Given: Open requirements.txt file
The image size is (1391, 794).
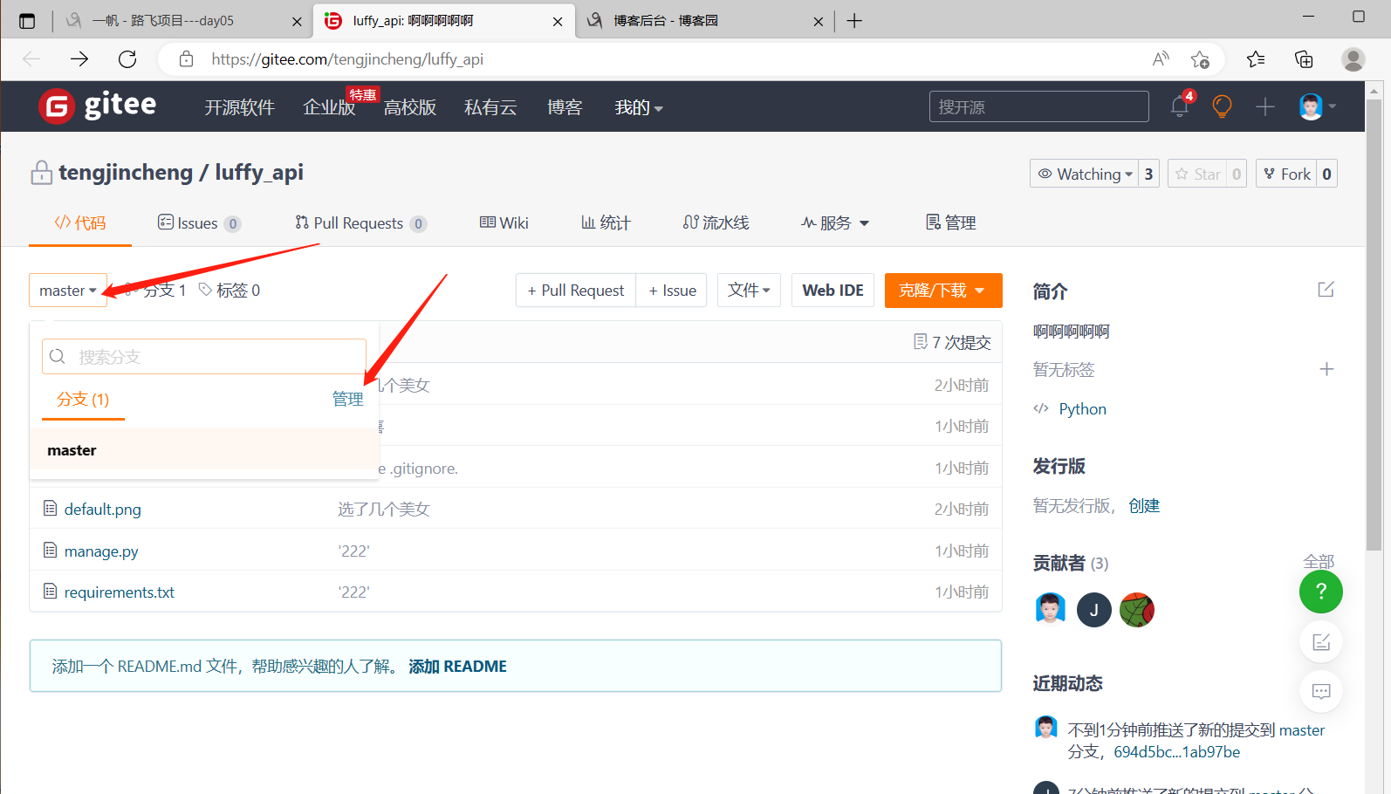Looking at the screenshot, I should [120, 592].
